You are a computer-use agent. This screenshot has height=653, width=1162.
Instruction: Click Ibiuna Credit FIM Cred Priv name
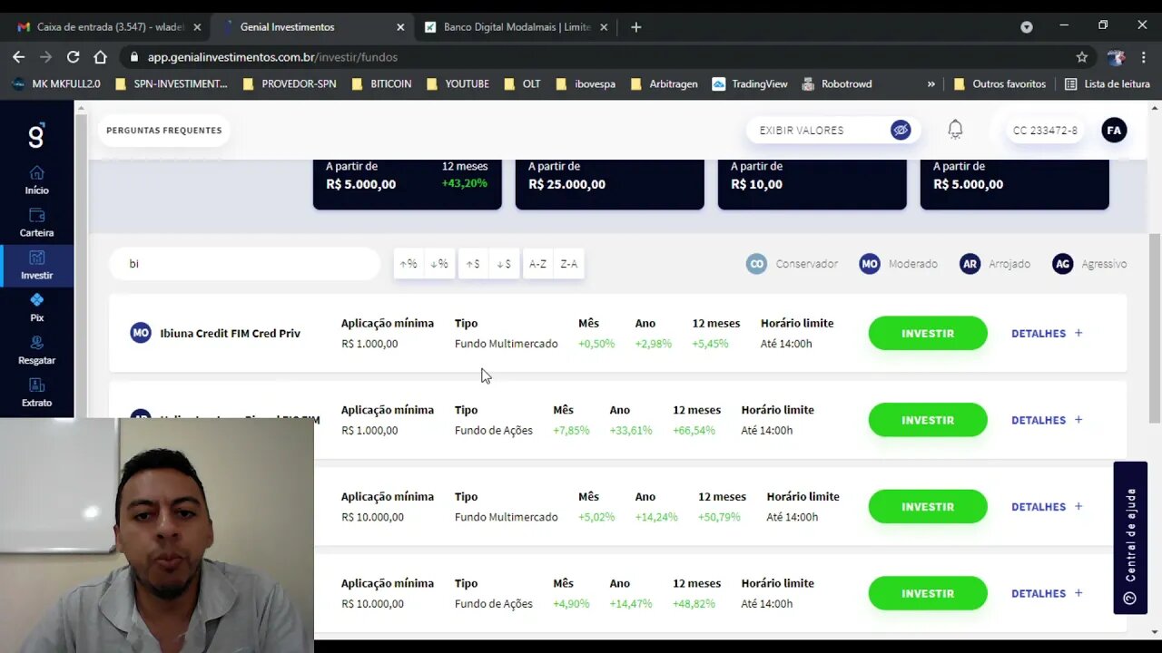tap(230, 333)
